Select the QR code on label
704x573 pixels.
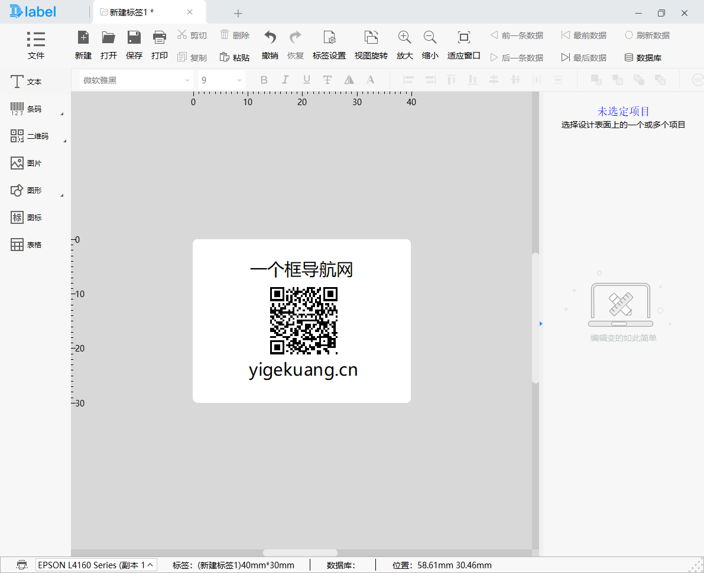[303, 320]
